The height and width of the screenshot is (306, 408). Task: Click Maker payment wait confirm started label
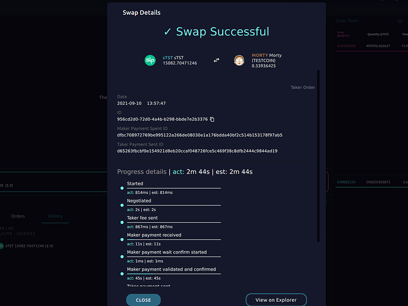coord(167,252)
